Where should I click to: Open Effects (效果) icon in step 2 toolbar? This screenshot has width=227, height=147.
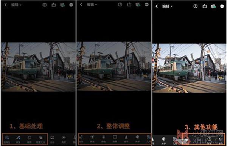115,139
